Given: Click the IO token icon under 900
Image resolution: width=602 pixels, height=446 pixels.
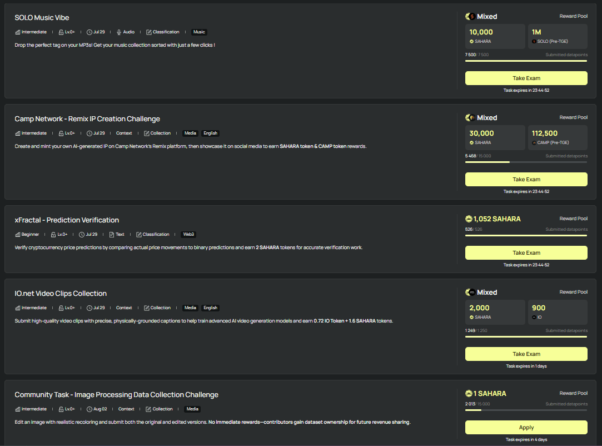Looking at the screenshot, I should click(x=534, y=318).
